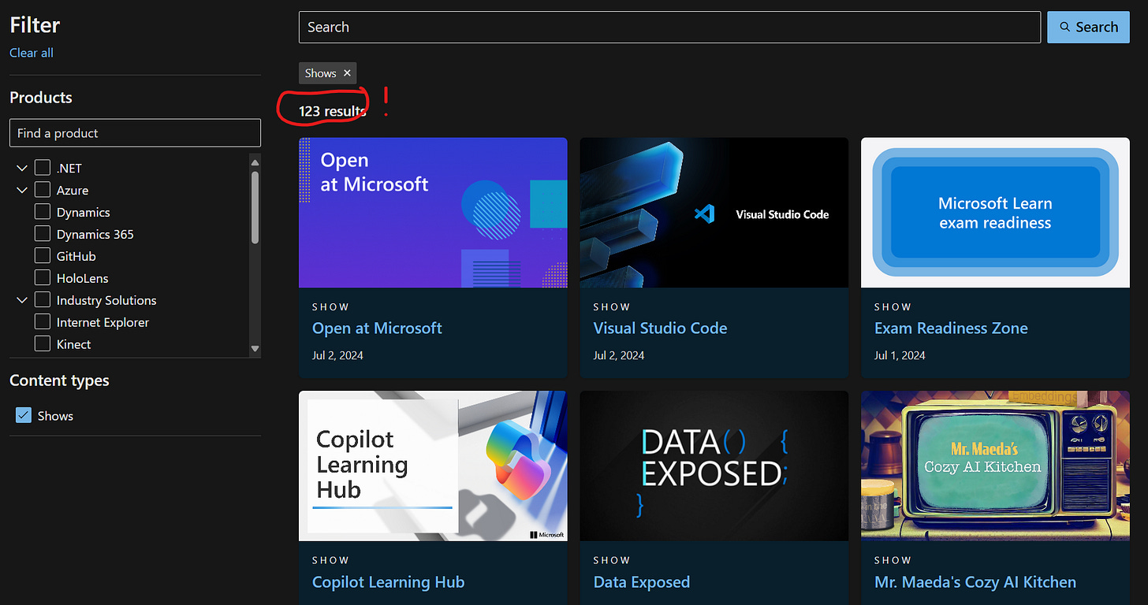The image size is (1148, 605).
Task: Open the Copilot Learning Hub link
Action: click(x=388, y=582)
